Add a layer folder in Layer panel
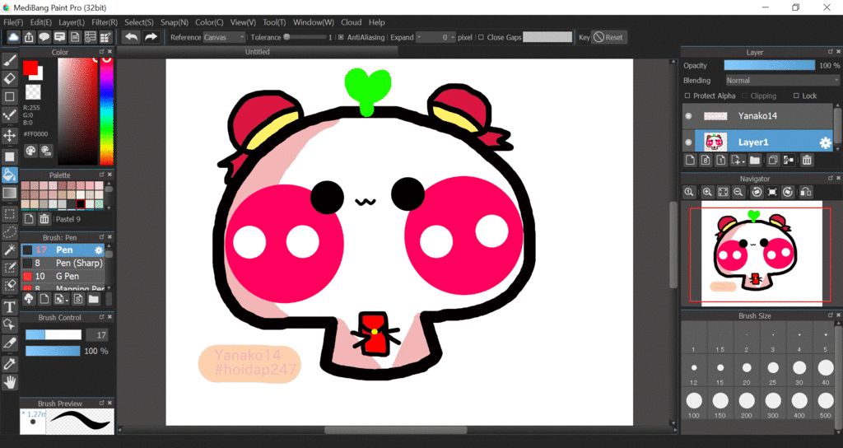 pos(755,160)
